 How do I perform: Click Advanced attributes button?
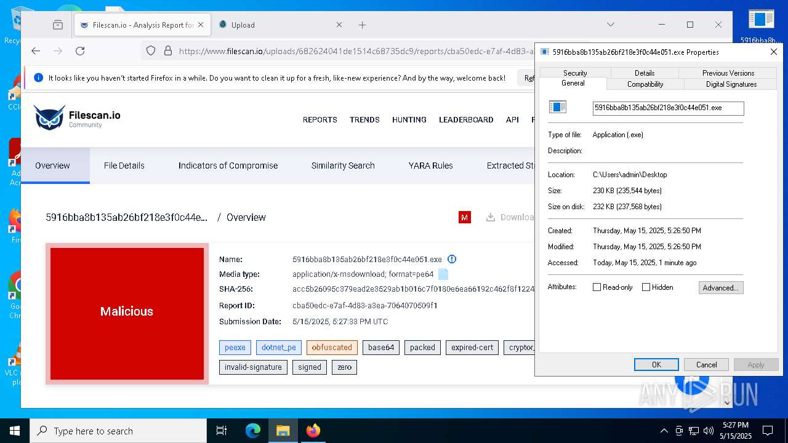[721, 287]
